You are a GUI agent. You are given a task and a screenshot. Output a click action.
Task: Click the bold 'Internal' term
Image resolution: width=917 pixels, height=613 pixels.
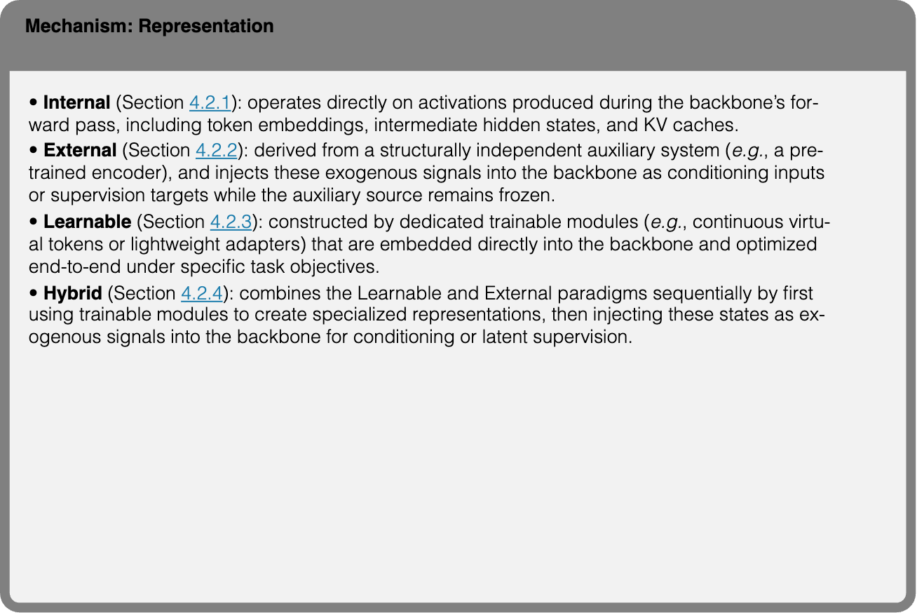coord(77,103)
